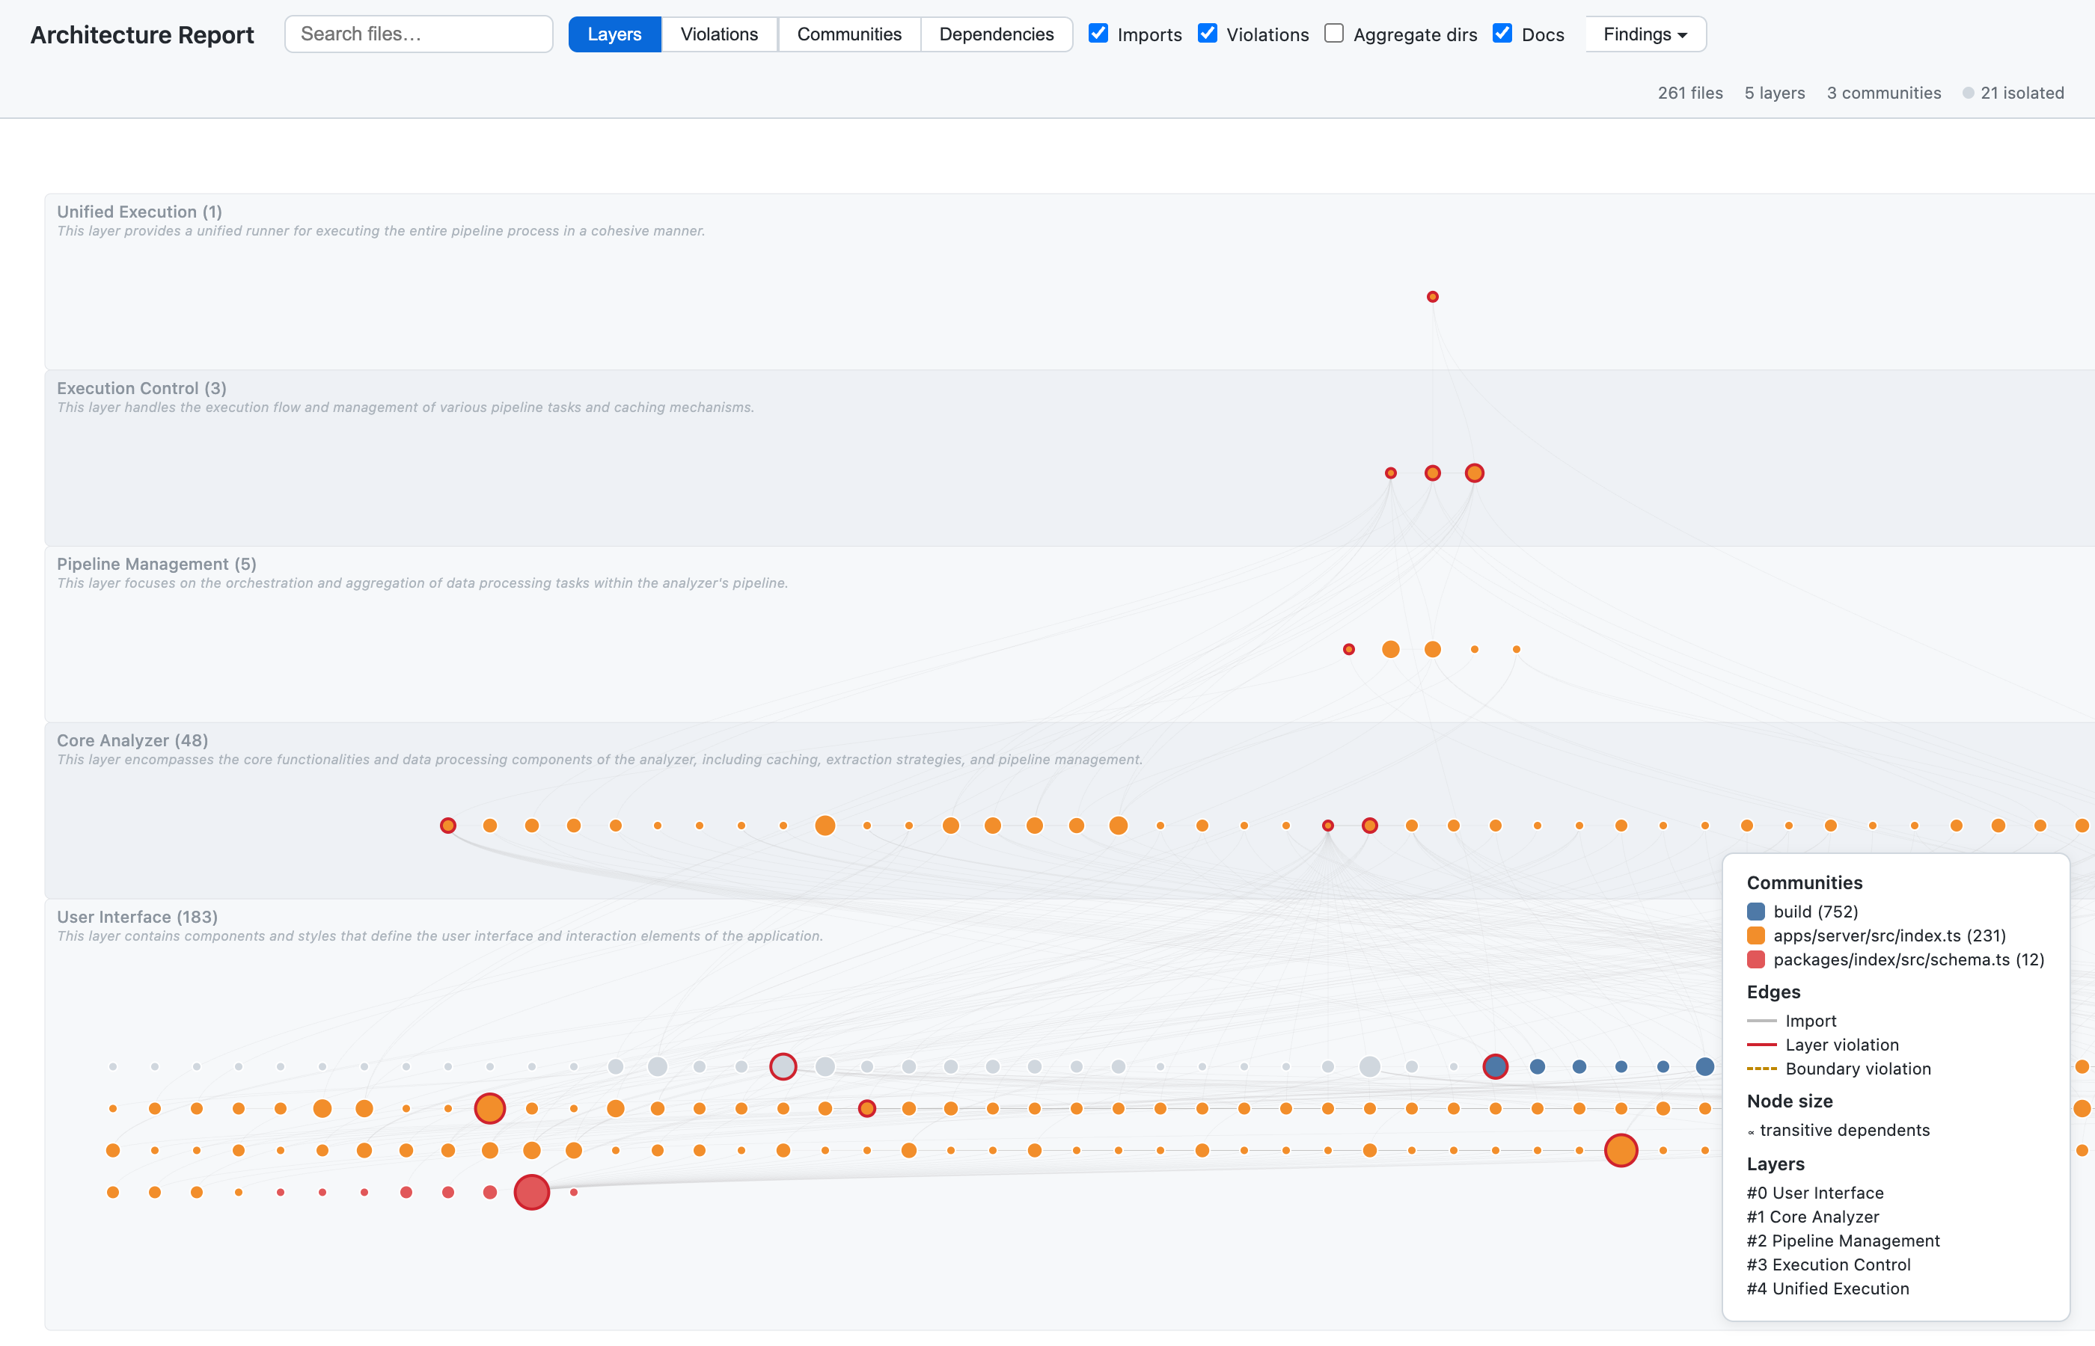
Task: Click the big red-outlined gray isolated node
Action: point(783,1066)
